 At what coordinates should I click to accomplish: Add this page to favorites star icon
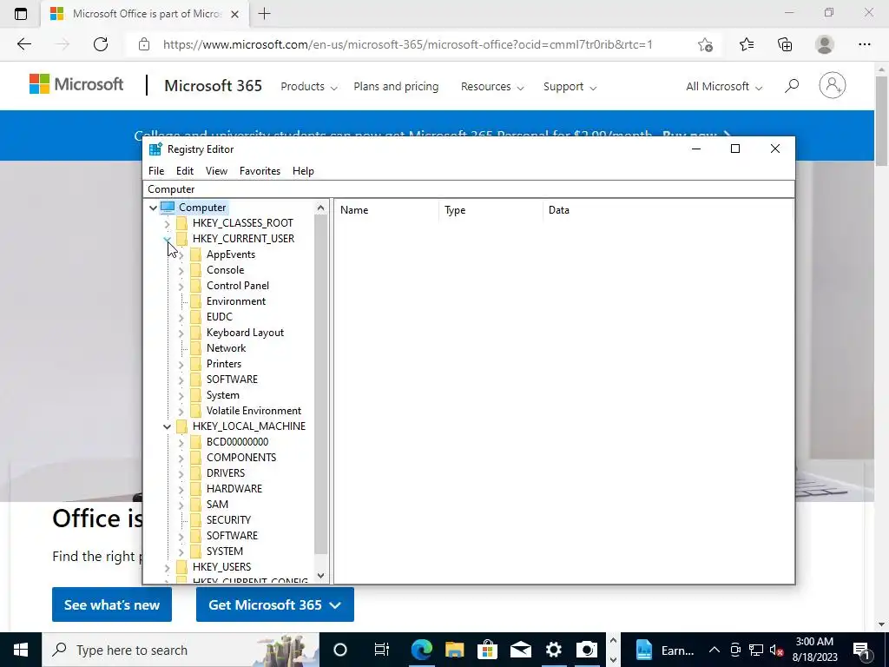[705, 44]
